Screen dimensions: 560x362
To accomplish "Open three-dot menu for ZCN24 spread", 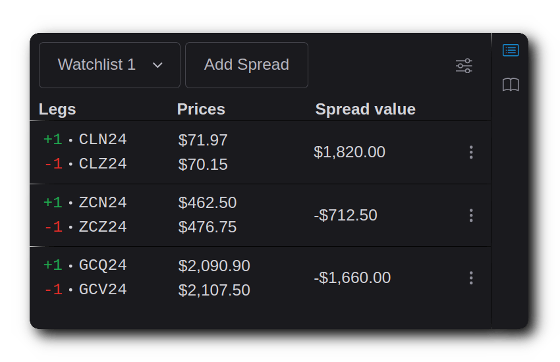I will (470, 215).
